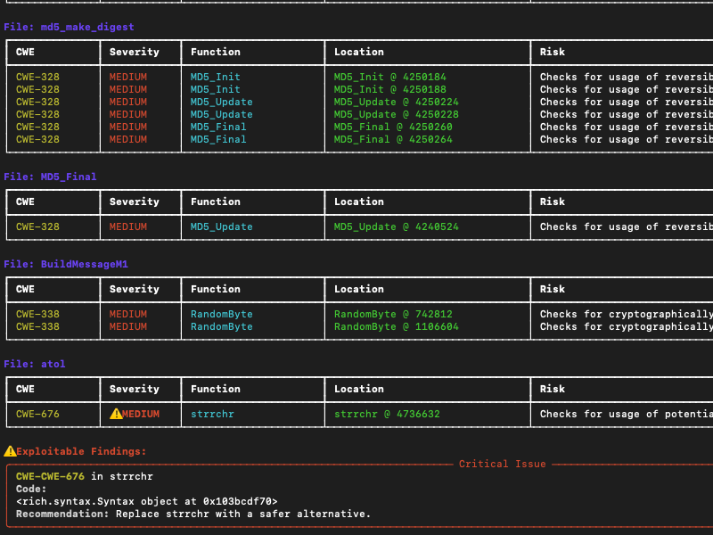The height and width of the screenshot is (535, 713).
Task: Click Risk header in md5_make_digest table
Action: pyautogui.click(x=552, y=52)
